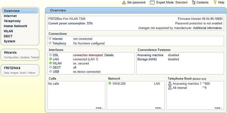Click the All internal phonebook entry
The height and width of the screenshot is (113, 227).
[x=180, y=88]
